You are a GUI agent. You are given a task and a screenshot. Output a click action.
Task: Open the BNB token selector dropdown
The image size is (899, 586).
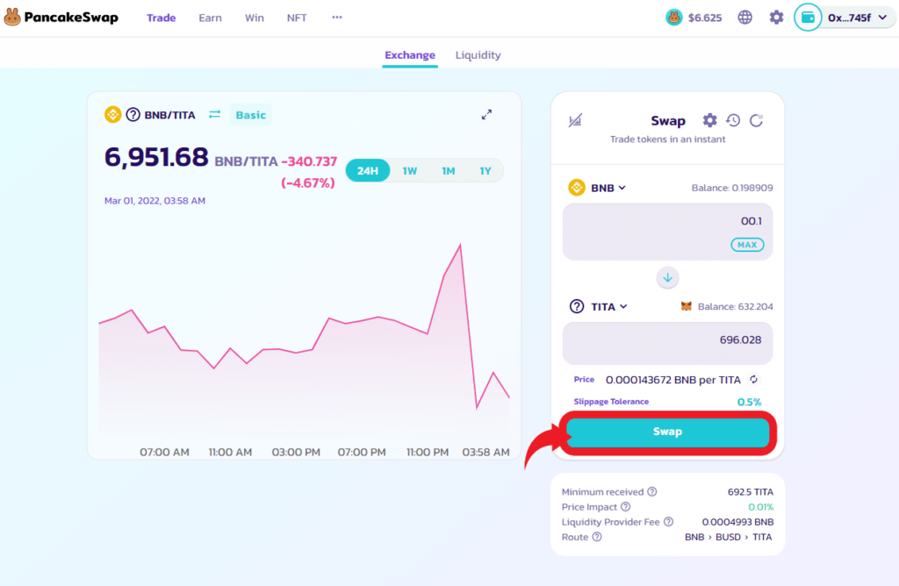(x=608, y=188)
